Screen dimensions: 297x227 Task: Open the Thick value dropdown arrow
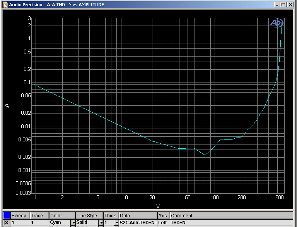click(x=116, y=223)
